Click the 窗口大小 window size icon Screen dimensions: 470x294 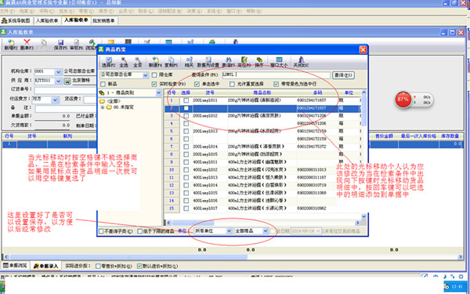tap(279, 63)
